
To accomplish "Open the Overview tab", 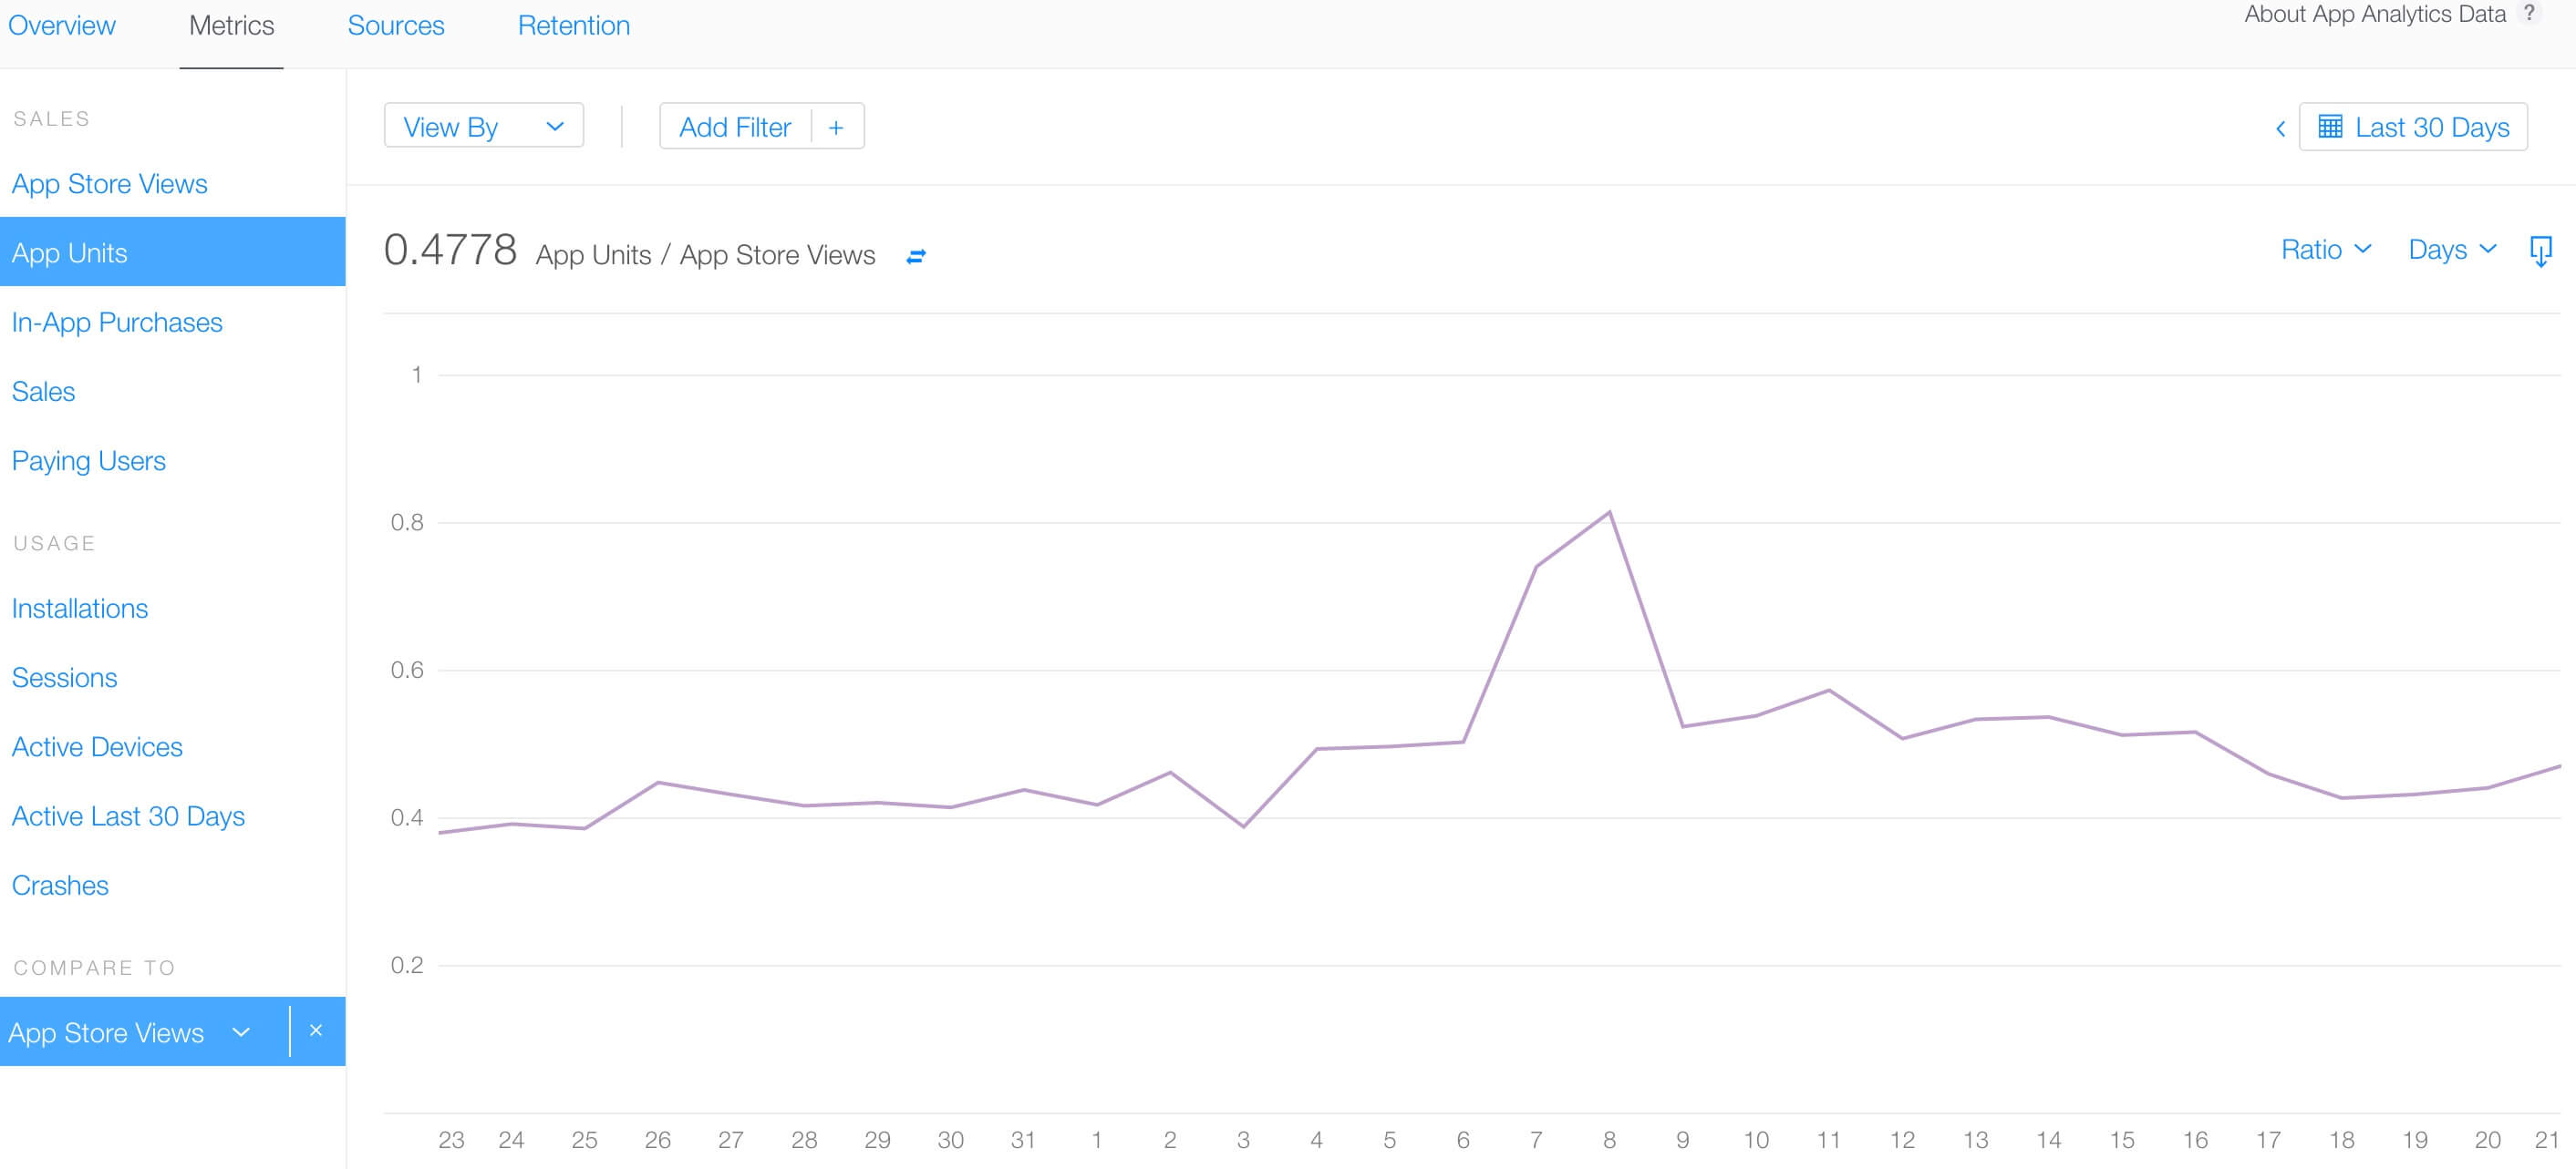I will coord(61,25).
